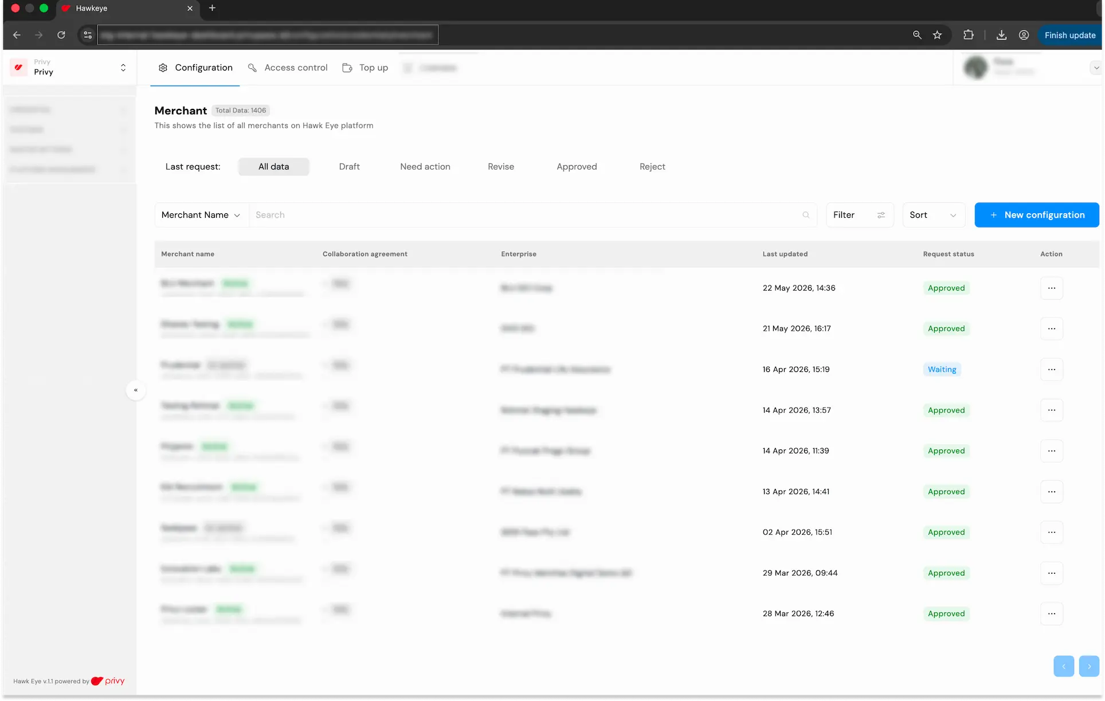The height and width of the screenshot is (701, 1105).
Task: Open the Merchant Name search-field dropdown
Action: (x=201, y=215)
